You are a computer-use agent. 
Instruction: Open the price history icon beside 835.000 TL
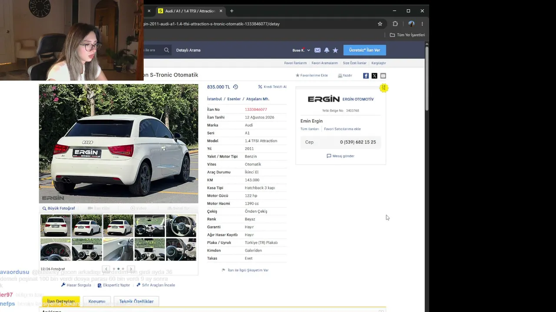[x=235, y=87]
